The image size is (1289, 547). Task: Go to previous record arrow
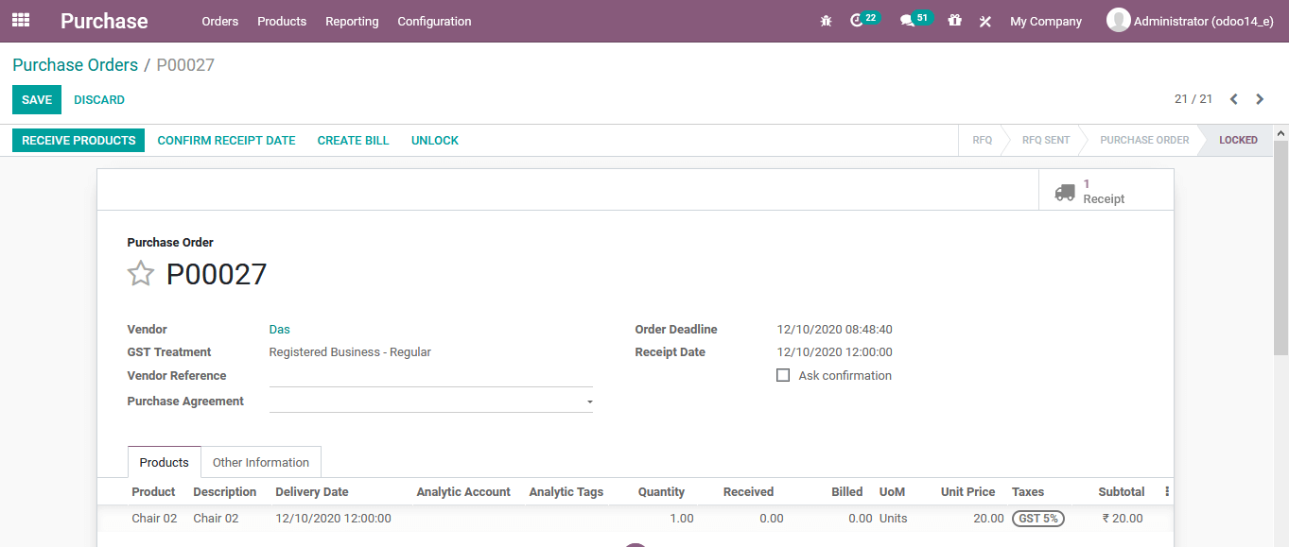pyautogui.click(x=1233, y=99)
